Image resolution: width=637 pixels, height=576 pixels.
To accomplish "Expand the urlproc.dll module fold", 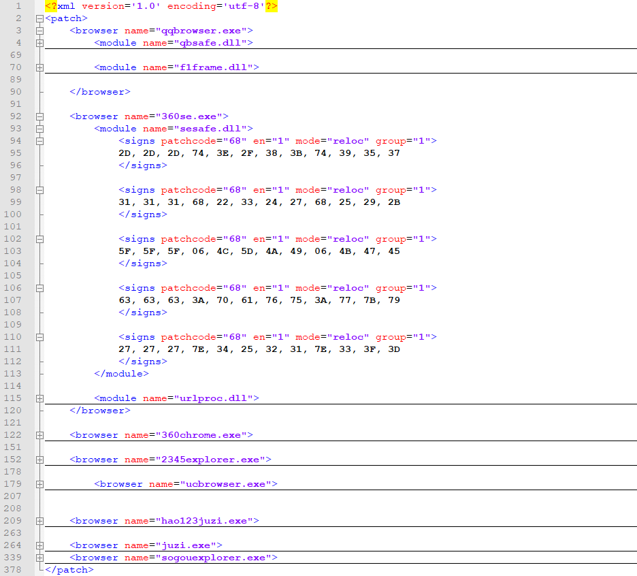I will (39, 398).
